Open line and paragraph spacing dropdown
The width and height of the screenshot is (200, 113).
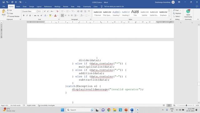click(x=77, y=15)
